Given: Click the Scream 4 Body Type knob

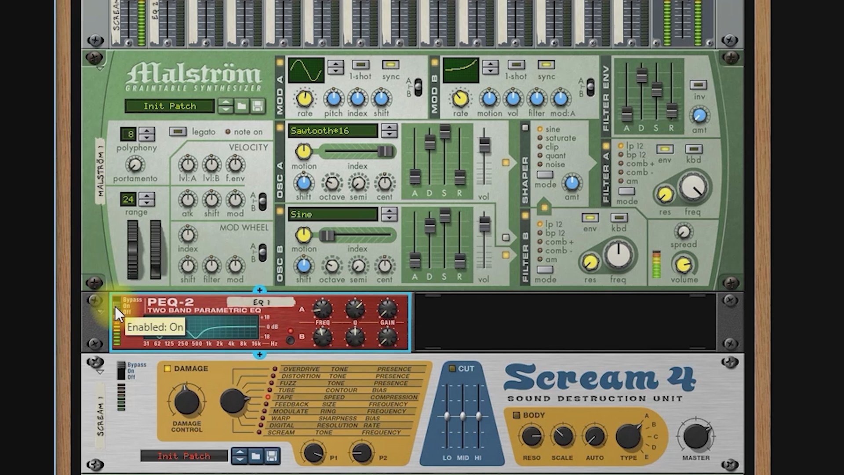Looking at the screenshot, I should (x=629, y=436).
